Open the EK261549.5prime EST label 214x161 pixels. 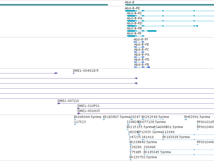point(155,117)
